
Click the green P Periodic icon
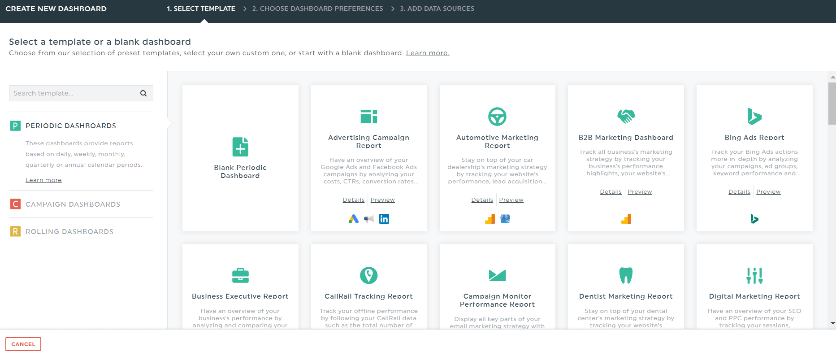click(x=15, y=126)
